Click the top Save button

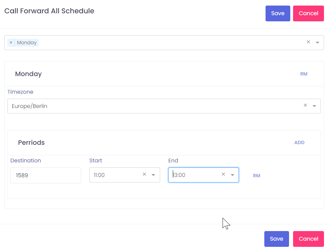[278, 13]
